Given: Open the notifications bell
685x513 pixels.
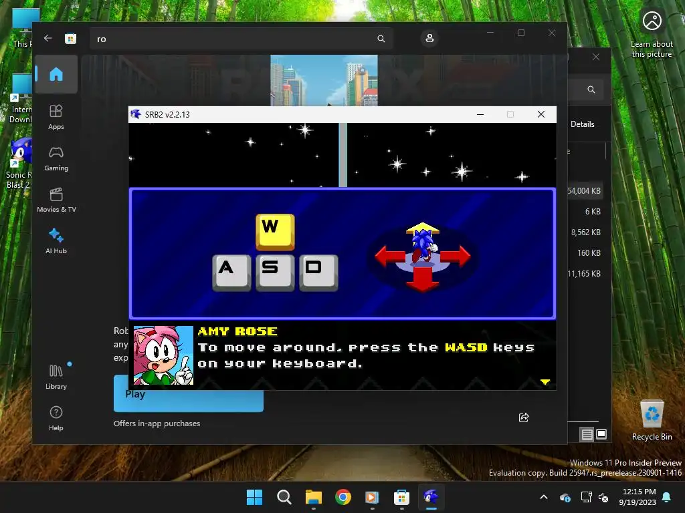Looking at the screenshot, I should (x=667, y=497).
